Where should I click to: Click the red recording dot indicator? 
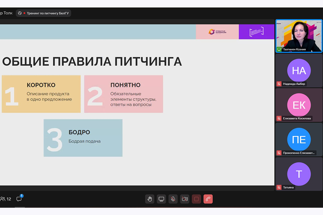(x=24, y=13)
